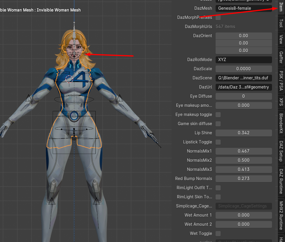Viewport: 285px width, 242px height.
Task: Toggle the RimLight Outfit checkbox
Action: pos(218,188)
